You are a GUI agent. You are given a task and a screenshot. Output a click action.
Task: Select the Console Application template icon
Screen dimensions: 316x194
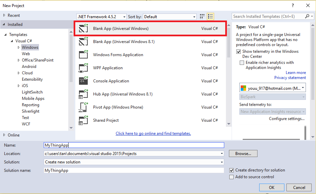(x=83, y=81)
